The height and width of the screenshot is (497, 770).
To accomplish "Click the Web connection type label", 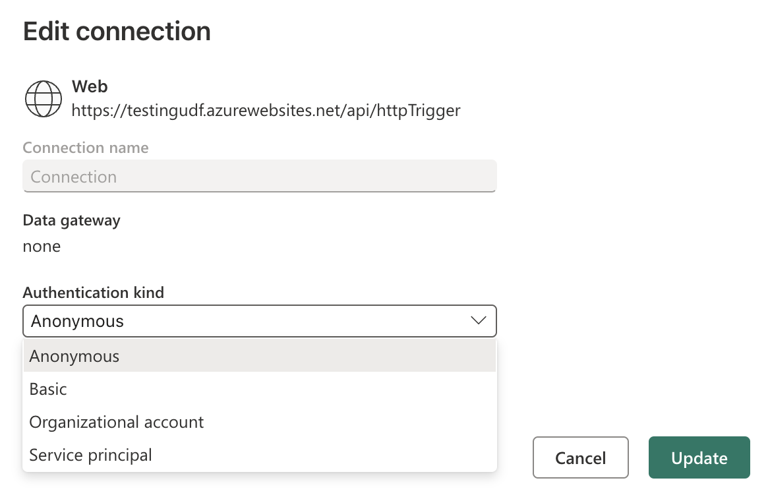I will 90,86.
